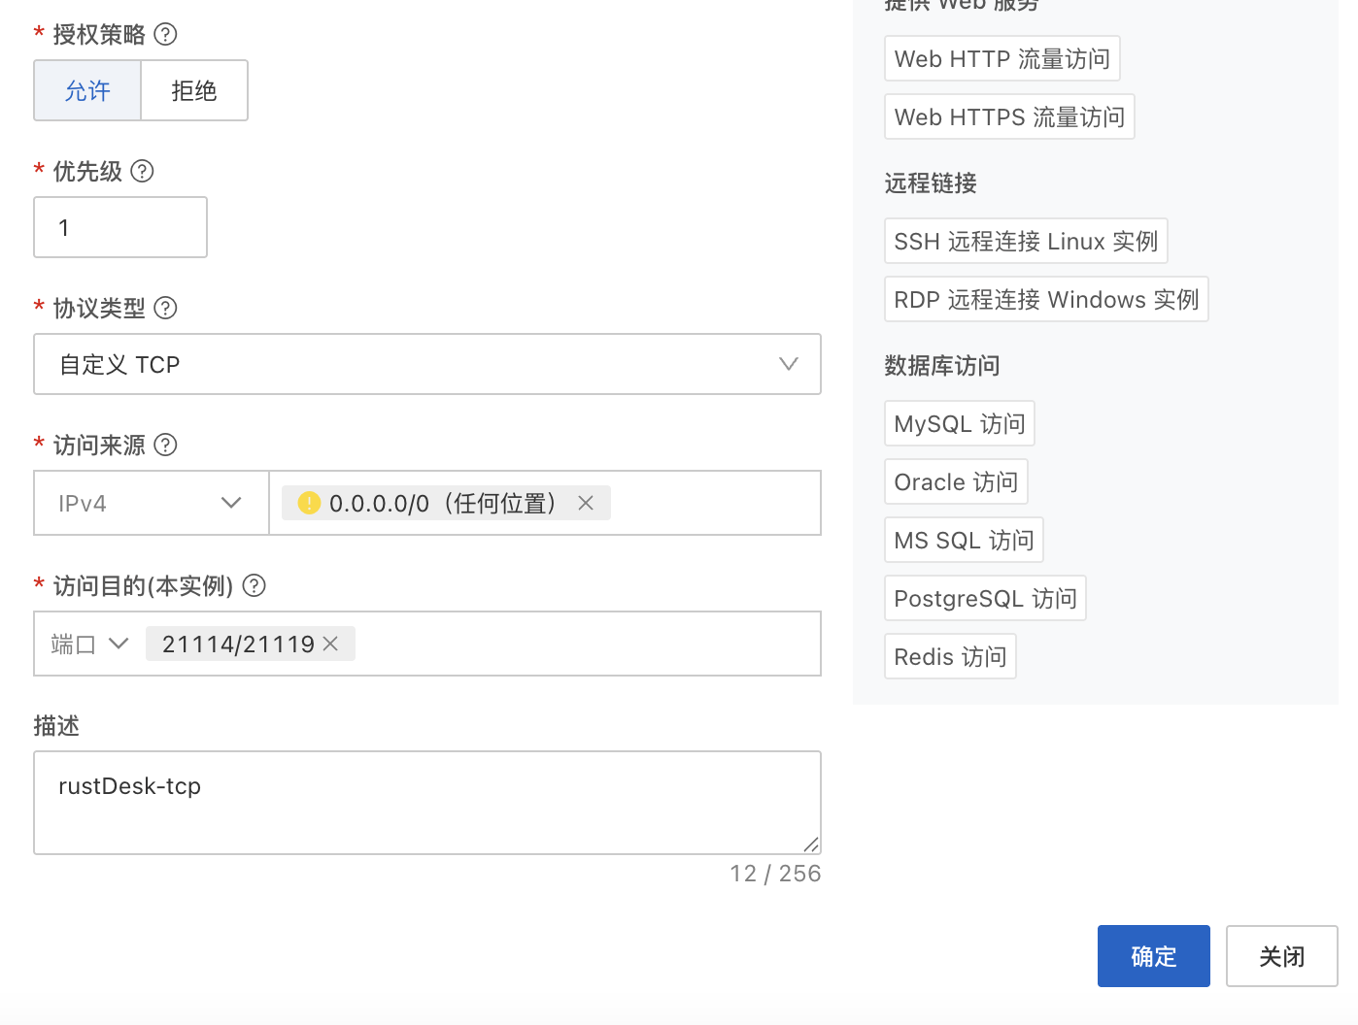Viewport: 1358px width, 1025px height.
Task: Apply PostgreSQL 访问 template
Action: (x=985, y=598)
